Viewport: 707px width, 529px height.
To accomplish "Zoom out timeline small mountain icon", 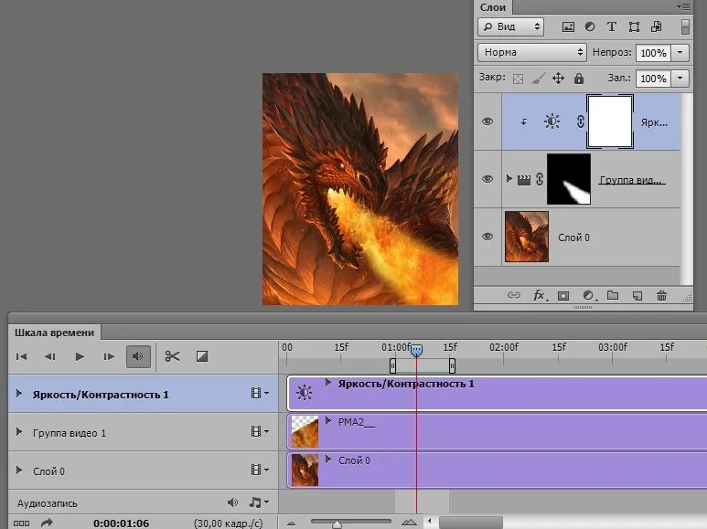I will coord(291,524).
